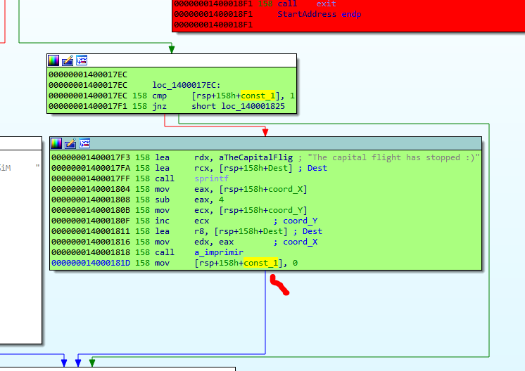
Task: Click the edit comment icon on the cmp block
Action: point(68,60)
